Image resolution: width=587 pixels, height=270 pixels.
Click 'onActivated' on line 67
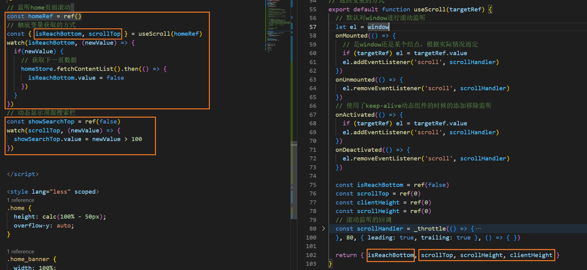coord(355,115)
